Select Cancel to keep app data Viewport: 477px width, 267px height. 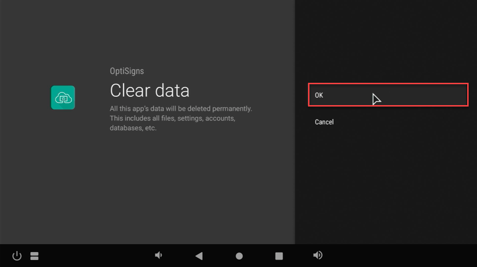[324, 122]
